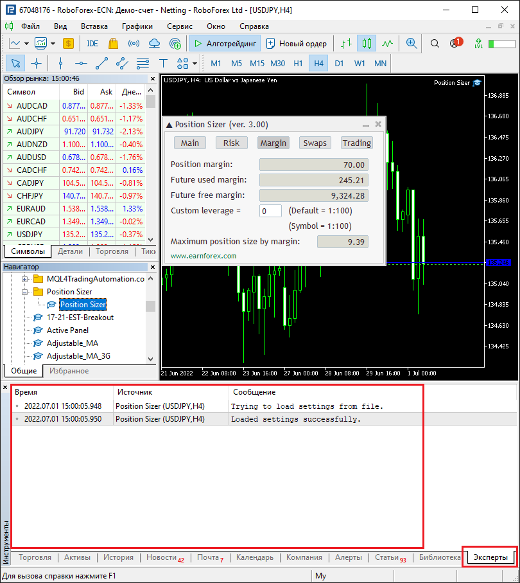Select the W1 timeframe
Image resolution: width=520 pixels, height=583 pixels.
pyautogui.click(x=360, y=63)
